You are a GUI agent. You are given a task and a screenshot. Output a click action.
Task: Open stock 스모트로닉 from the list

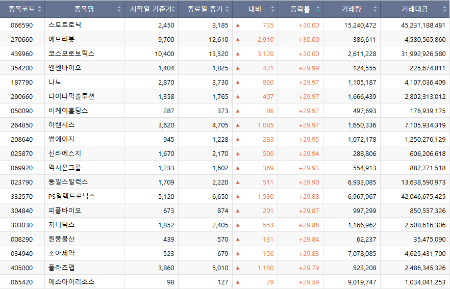click(x=65, y=25)
